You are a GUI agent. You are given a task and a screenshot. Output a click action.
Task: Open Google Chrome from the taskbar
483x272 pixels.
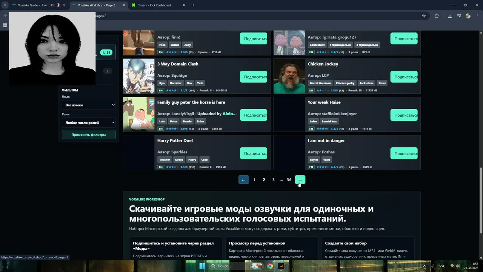pos(270,266)
